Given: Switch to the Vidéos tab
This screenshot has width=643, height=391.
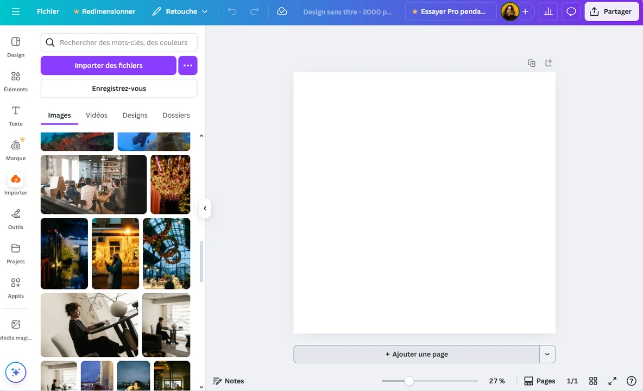Looking at the screenshot, I should tap(96, 115).
